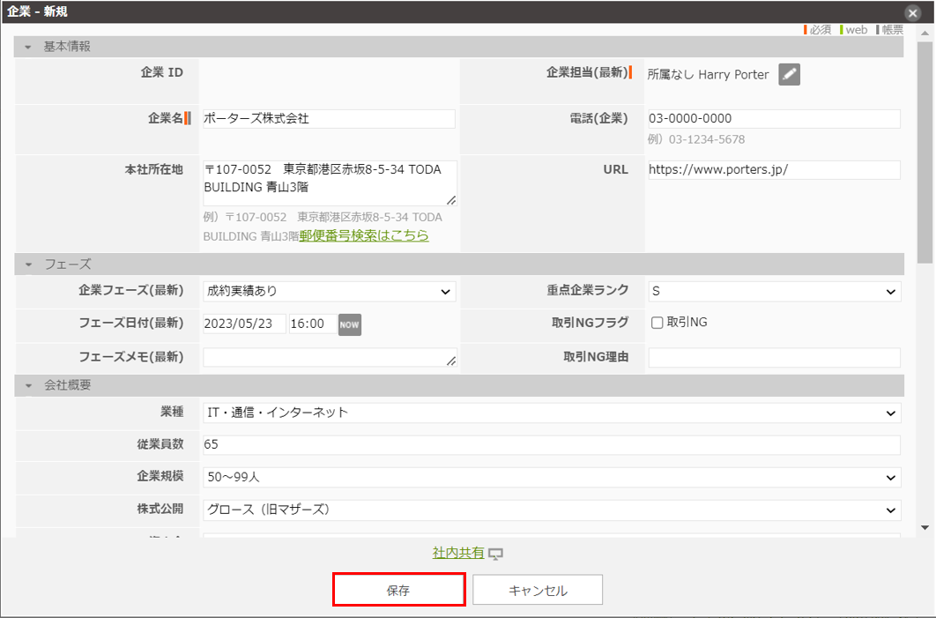
Task: Click the phase date field showing 2023/05/23
Action: point(244,324)
